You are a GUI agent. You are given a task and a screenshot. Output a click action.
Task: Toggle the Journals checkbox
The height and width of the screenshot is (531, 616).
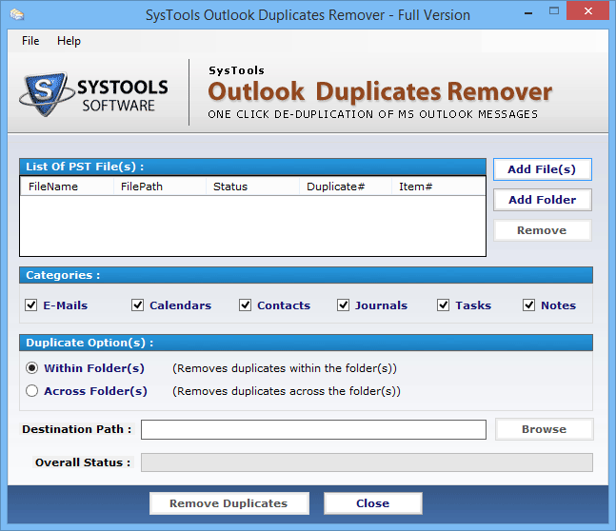[343, 305]
